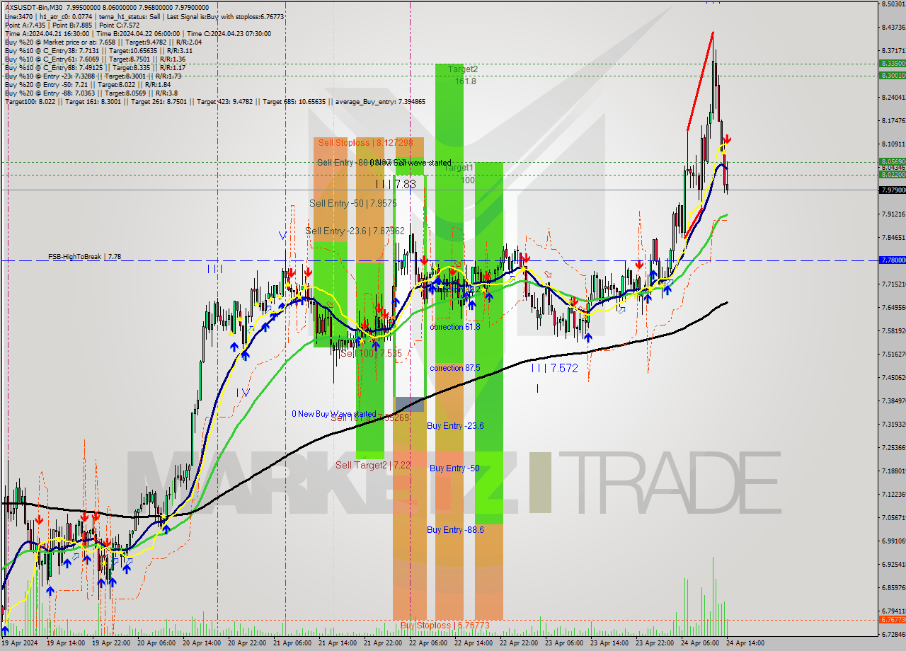Click the 'I V' wave label

[x=243, y=392]
